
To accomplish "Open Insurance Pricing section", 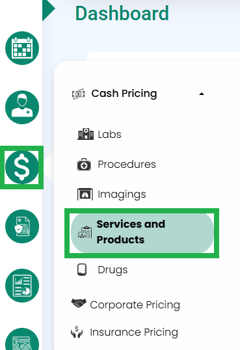I will 134,332.
